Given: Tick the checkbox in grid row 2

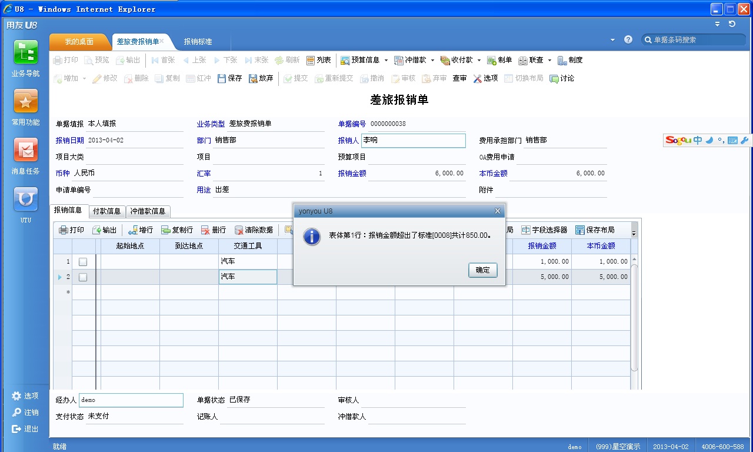Looking at the screenshot, I should coord(83,277).
